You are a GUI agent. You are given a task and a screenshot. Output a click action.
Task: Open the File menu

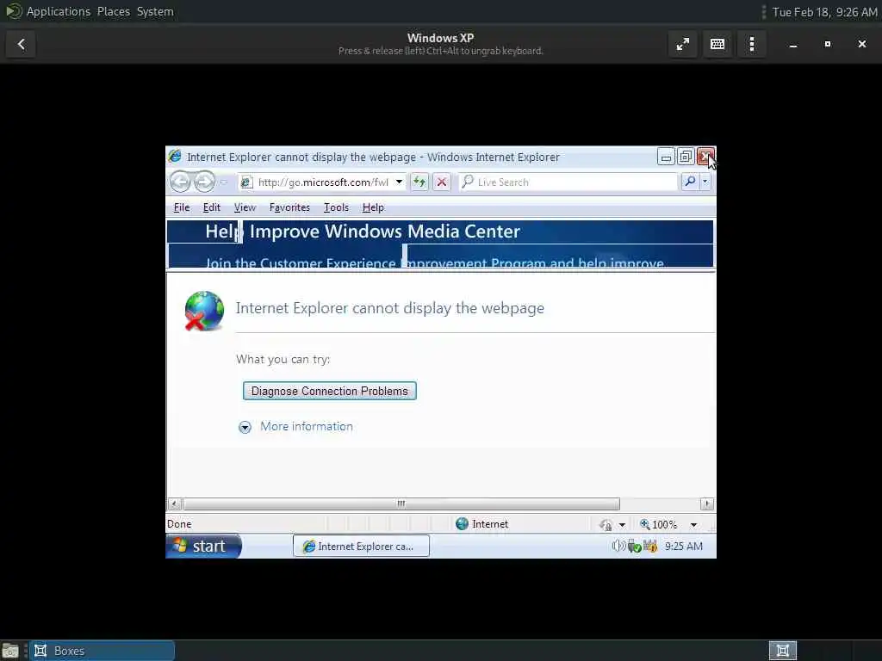pyautogui.click(x=182, y=207)
